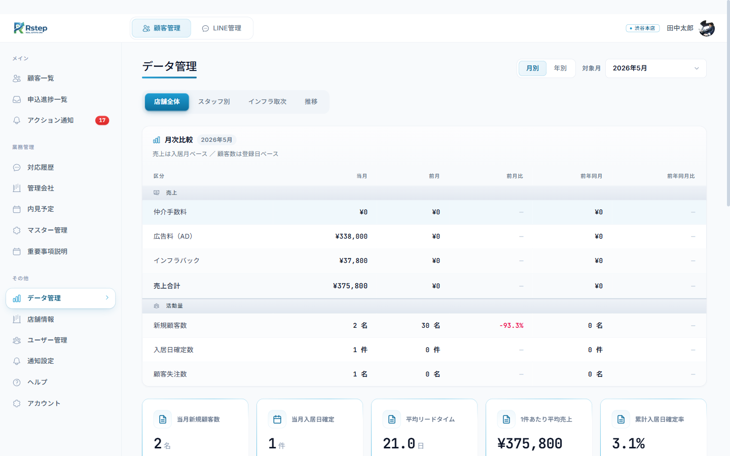Click the 2026年5月 badge beside 月次比較

(x=216, y=140)
